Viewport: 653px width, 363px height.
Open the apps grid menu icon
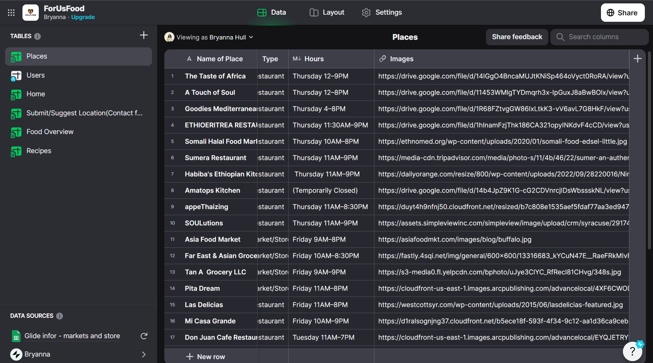pos(11,13)
